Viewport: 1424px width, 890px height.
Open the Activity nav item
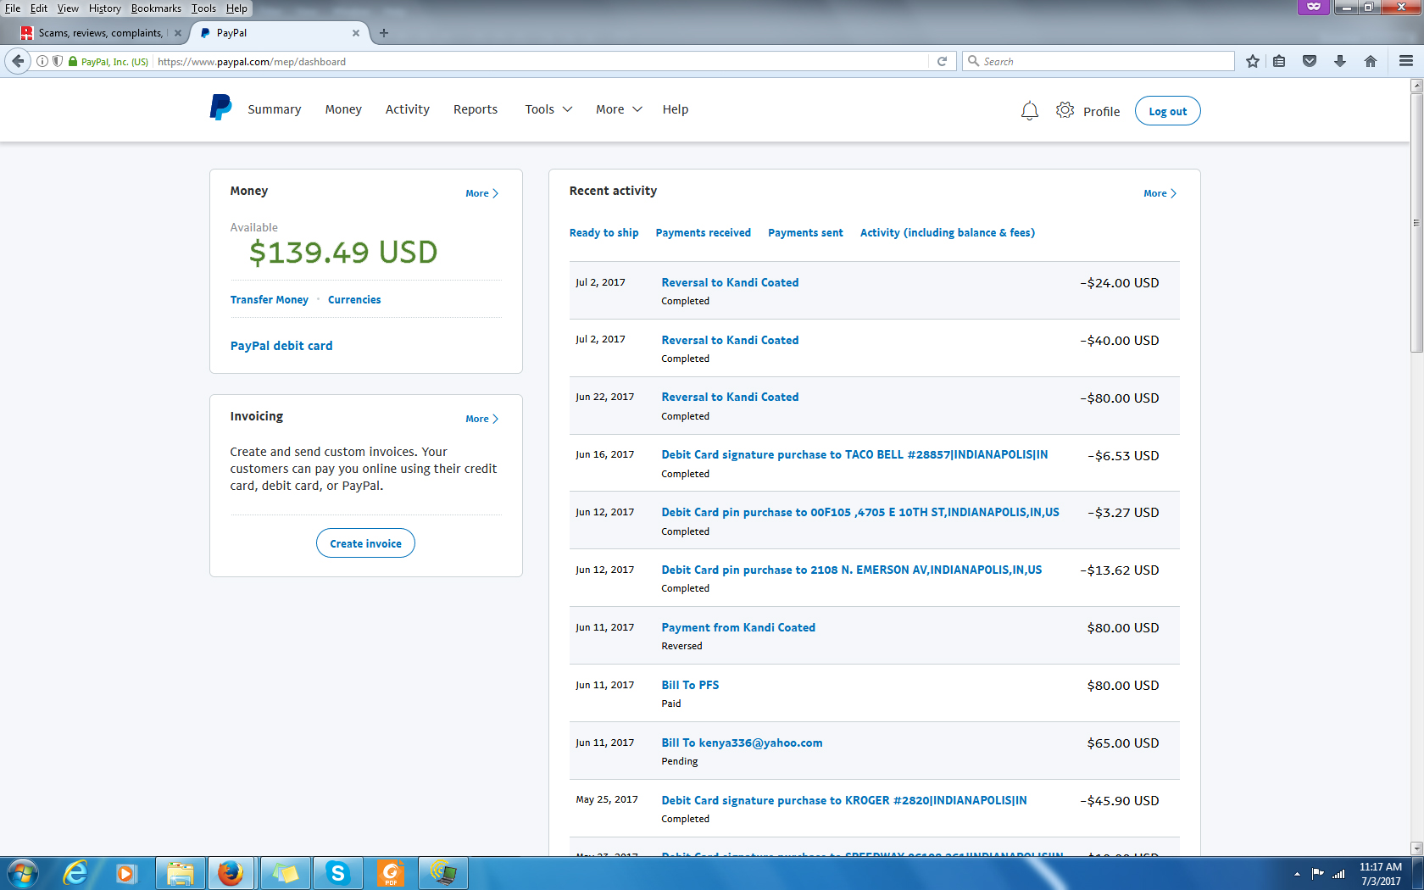tap(408, 109)
